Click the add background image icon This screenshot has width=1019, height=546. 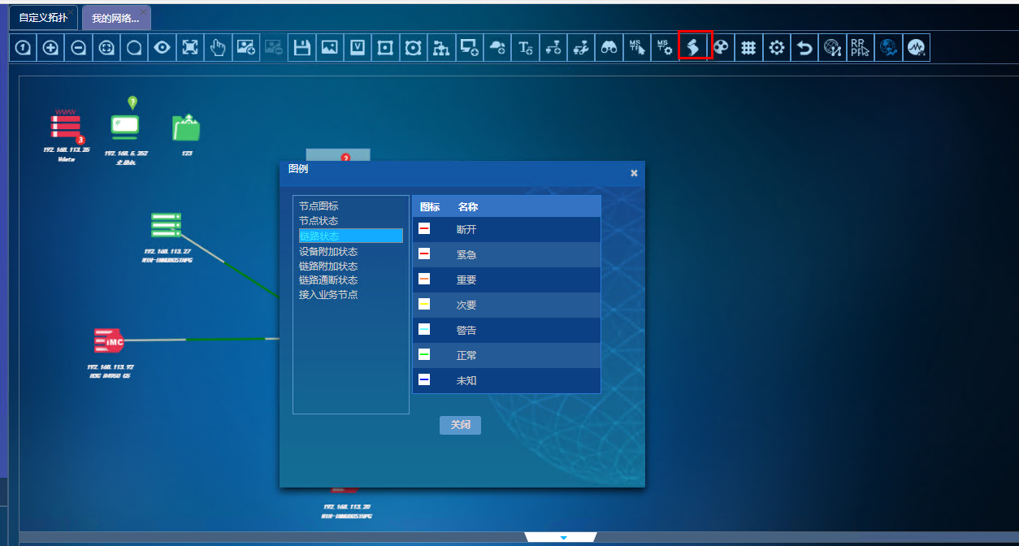(245, 48)
